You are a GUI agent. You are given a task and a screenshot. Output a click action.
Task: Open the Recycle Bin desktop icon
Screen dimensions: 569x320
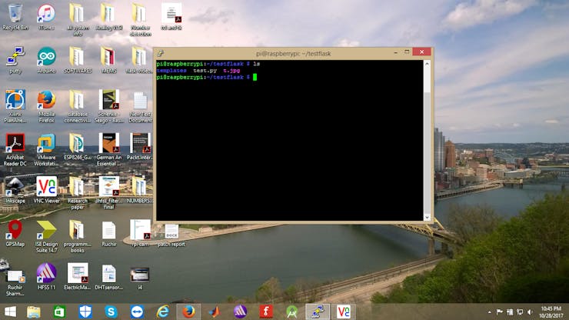[x=15, y=17]
